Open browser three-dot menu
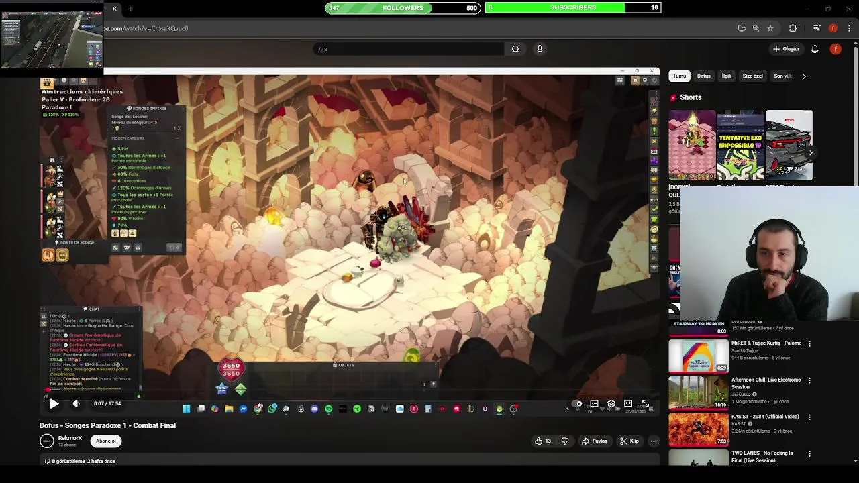Screen dimensions: 859x483 pyautogui.click(x=849, y=28)
